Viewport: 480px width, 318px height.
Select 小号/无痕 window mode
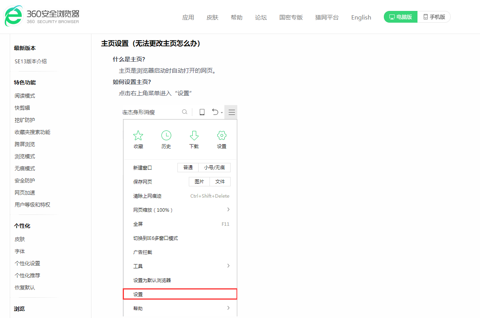(214, 167)
